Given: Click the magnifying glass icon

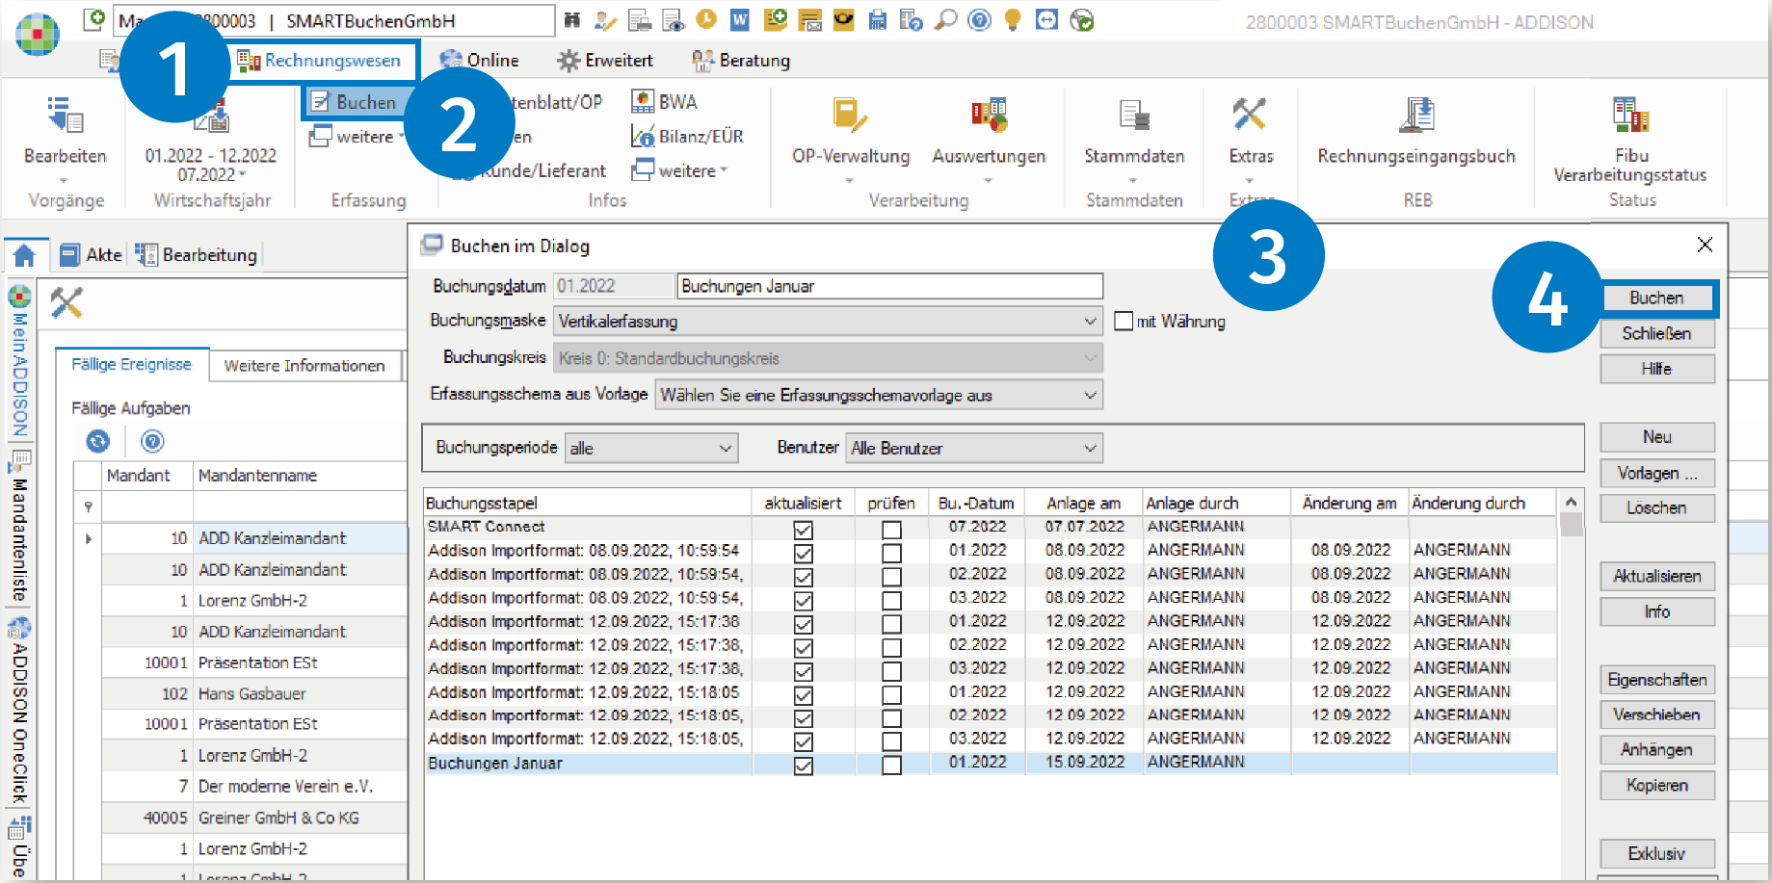Looking at the screenshot, I should [947, 20].
